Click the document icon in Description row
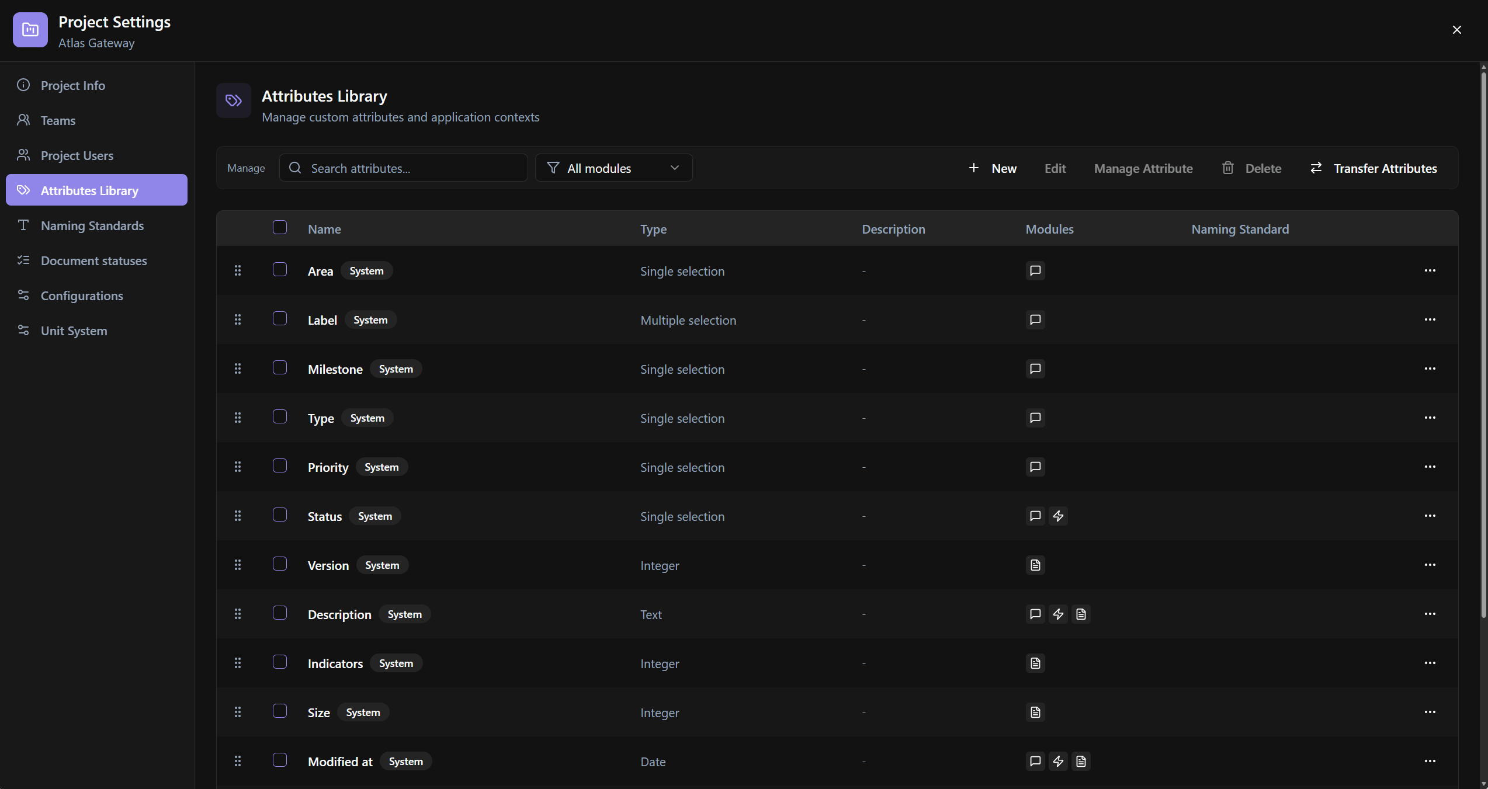The image size is (1488, 789). 1081,614
